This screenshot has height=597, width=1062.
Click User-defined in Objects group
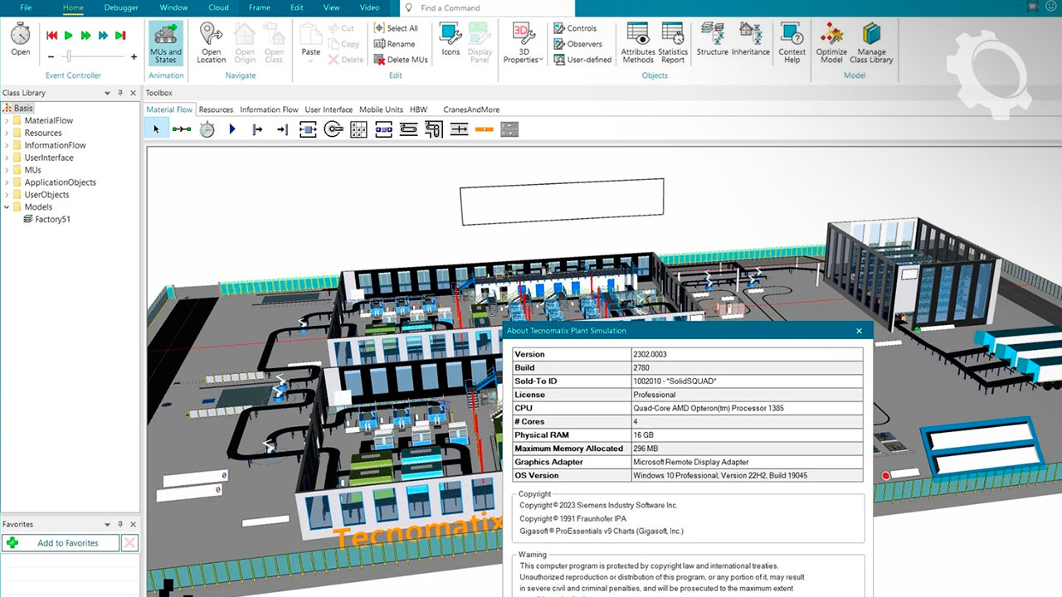tap(582, 60)
